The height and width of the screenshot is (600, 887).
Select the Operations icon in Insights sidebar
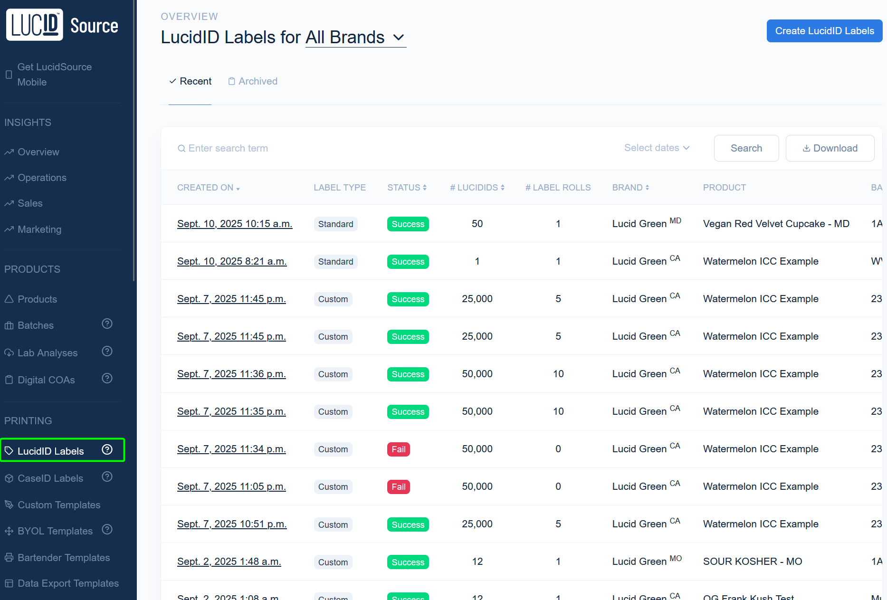coord(9,177)
